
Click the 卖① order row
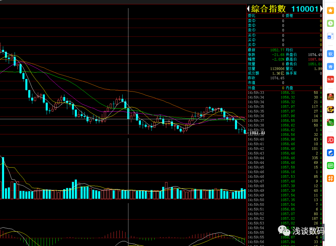pos(285,30)
